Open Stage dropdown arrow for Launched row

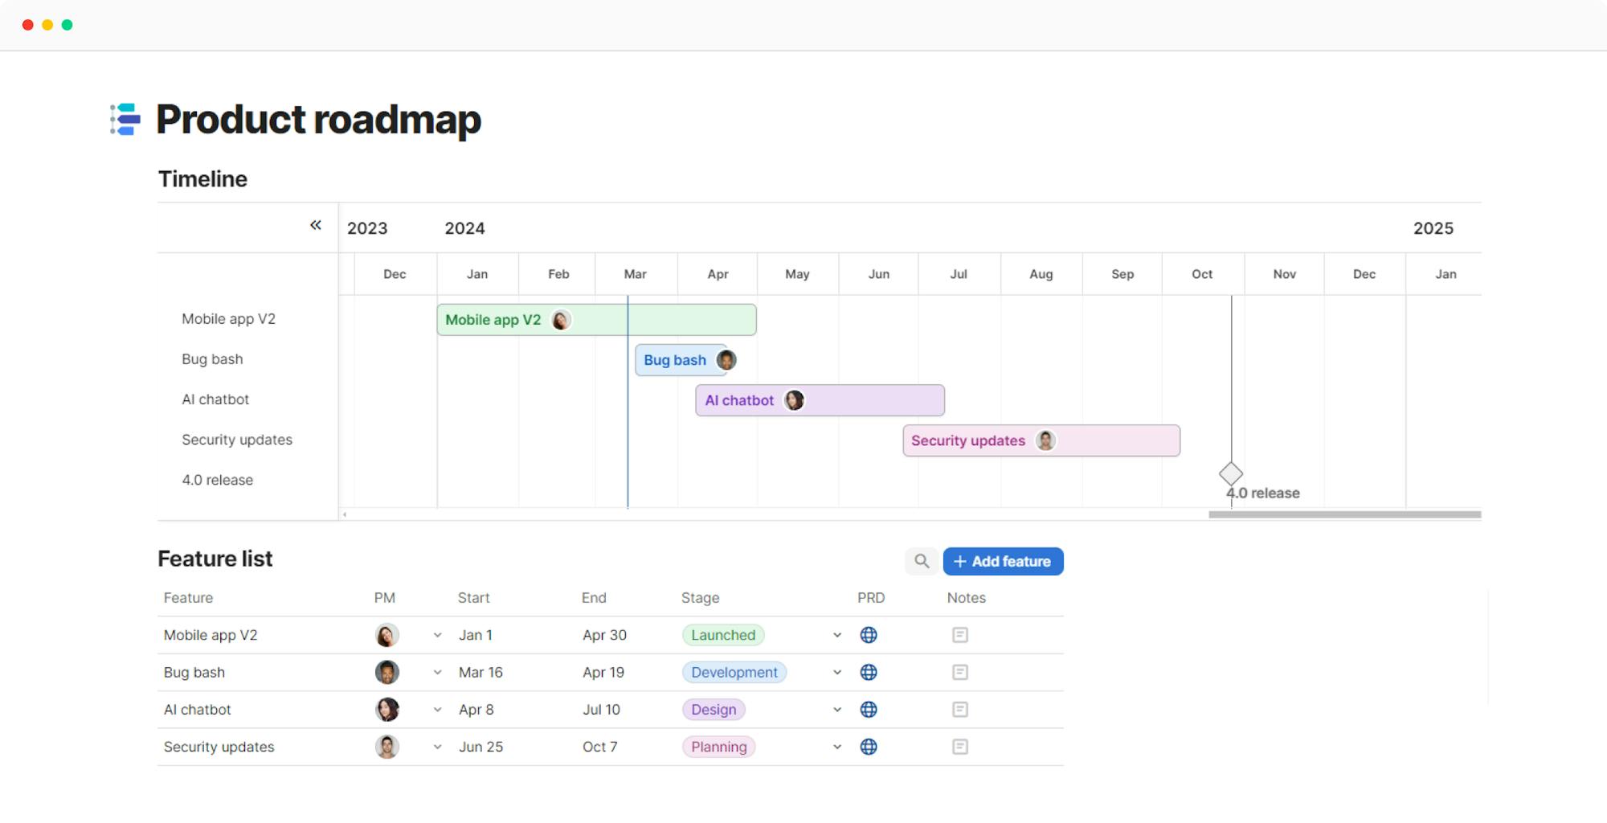point(837,635)
